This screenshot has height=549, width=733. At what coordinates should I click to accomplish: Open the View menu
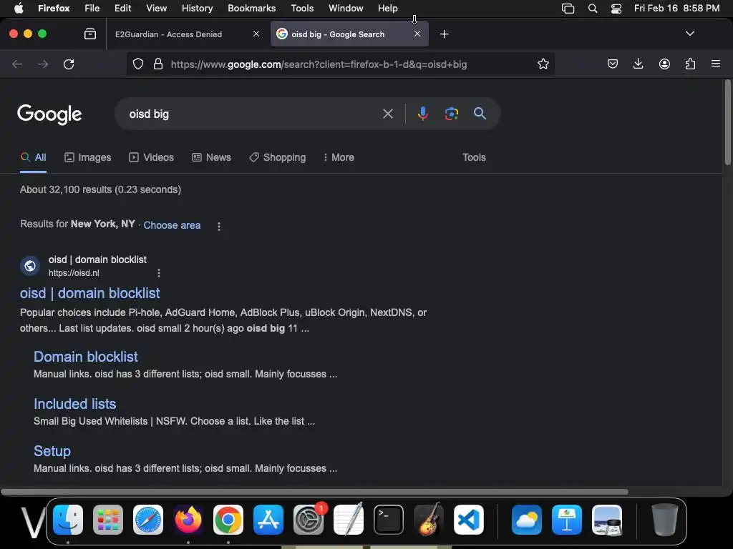[x=156, y=9]
